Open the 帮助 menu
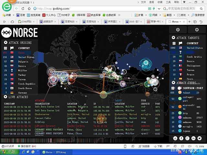 tap(177, 2)
